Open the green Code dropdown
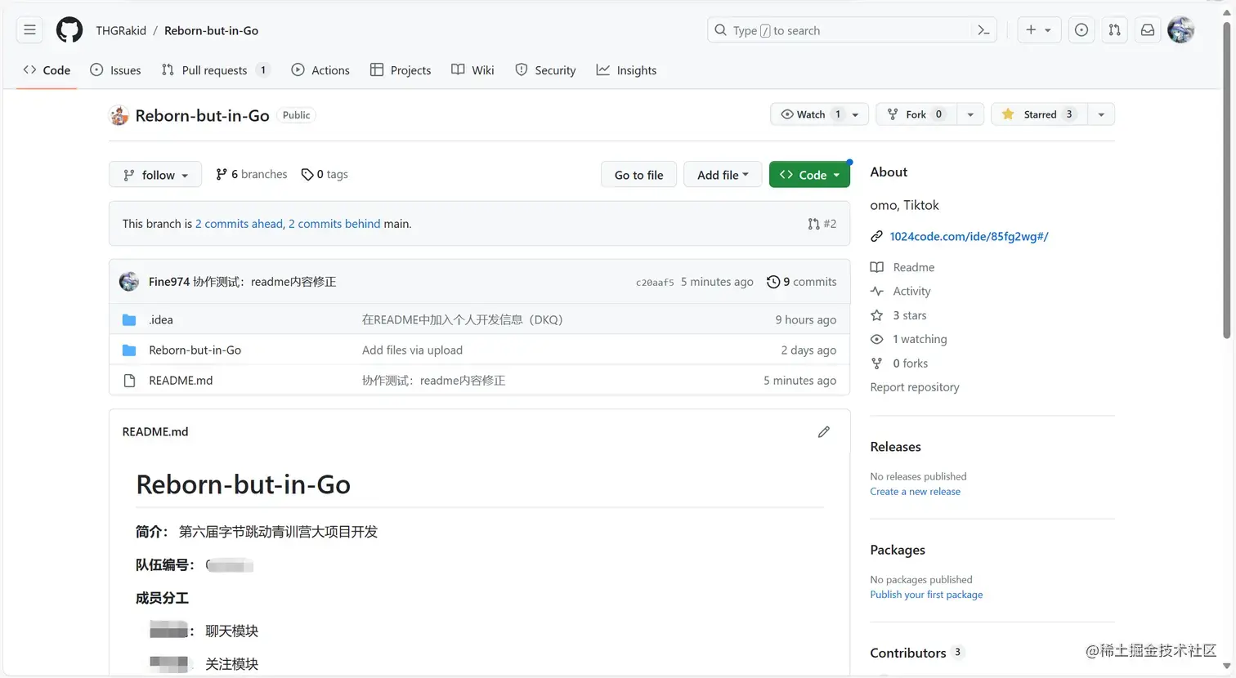 coord(809,175)
